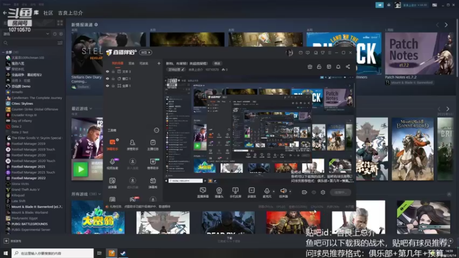459x258 pixels.
Task: Collapse the toolbox panel with the circle button
Action: coord(156,130)
